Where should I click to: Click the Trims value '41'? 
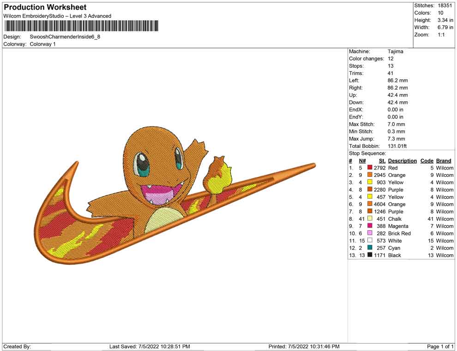pos(391,73)
